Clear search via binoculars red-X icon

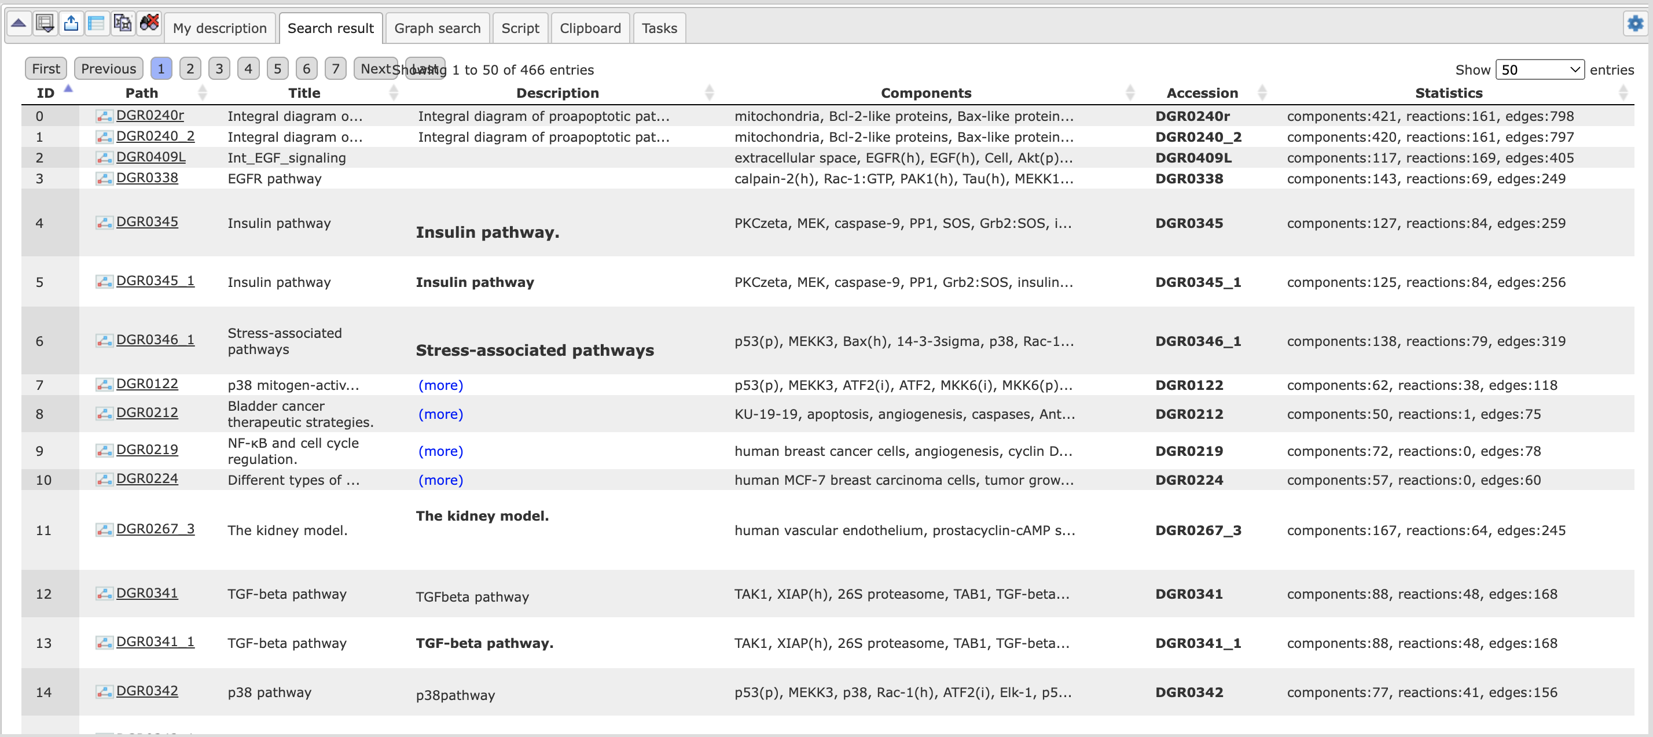(x=149, y=24)
